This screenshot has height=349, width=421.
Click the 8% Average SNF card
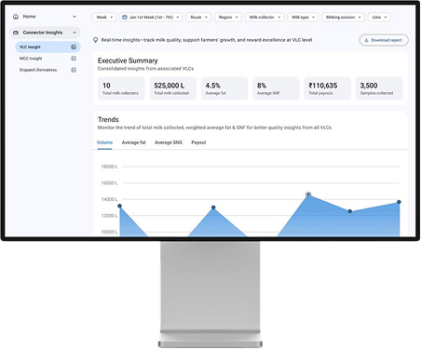276,88
